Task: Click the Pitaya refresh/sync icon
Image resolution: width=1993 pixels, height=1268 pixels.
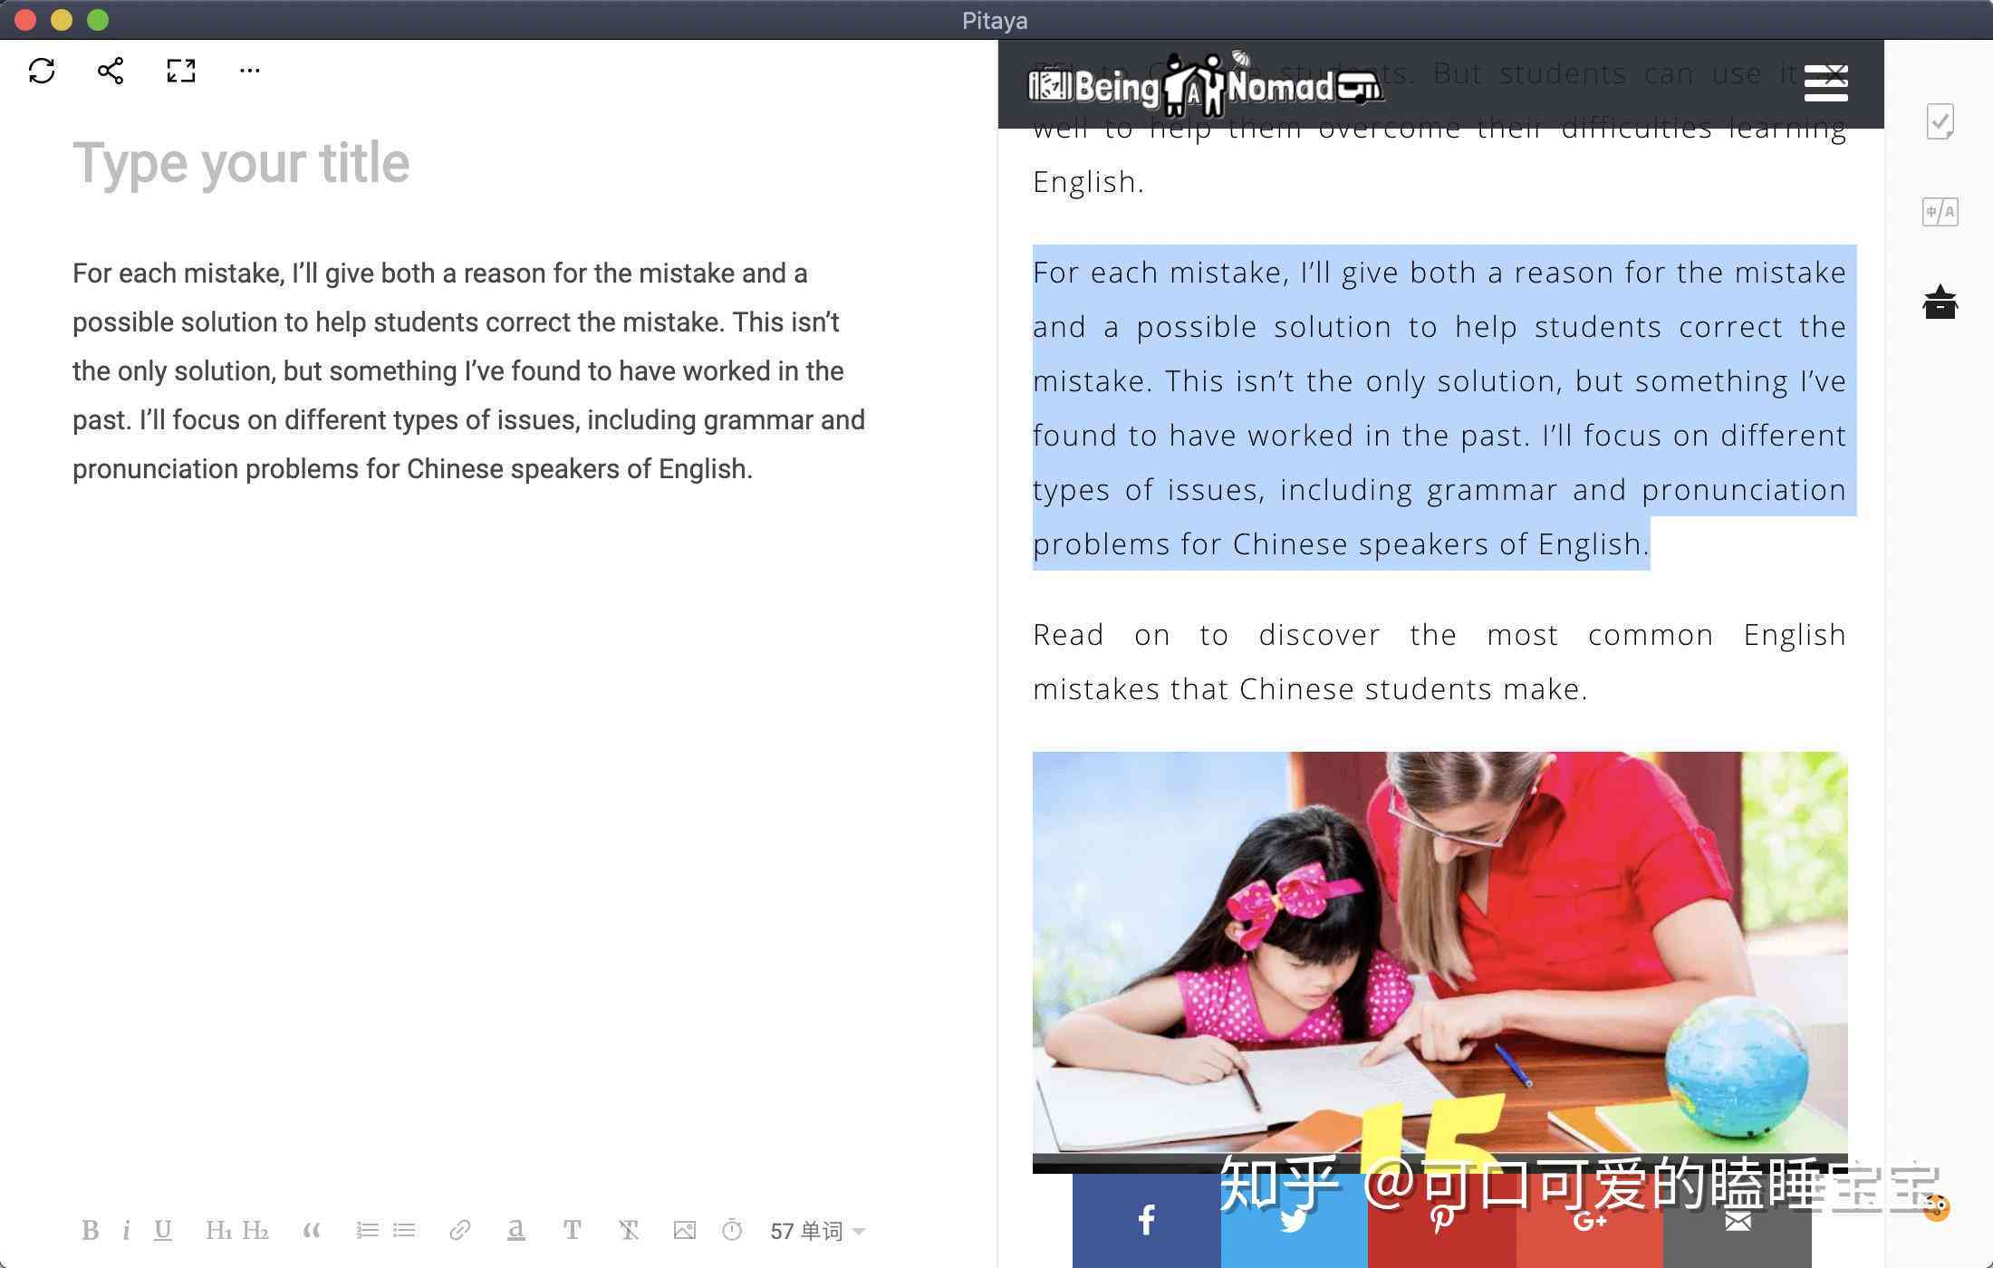Action: [41, 70]
